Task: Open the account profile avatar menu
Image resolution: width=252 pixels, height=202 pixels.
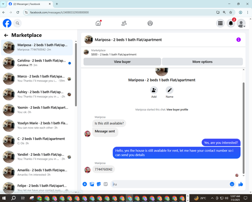Action: (241, 23)
